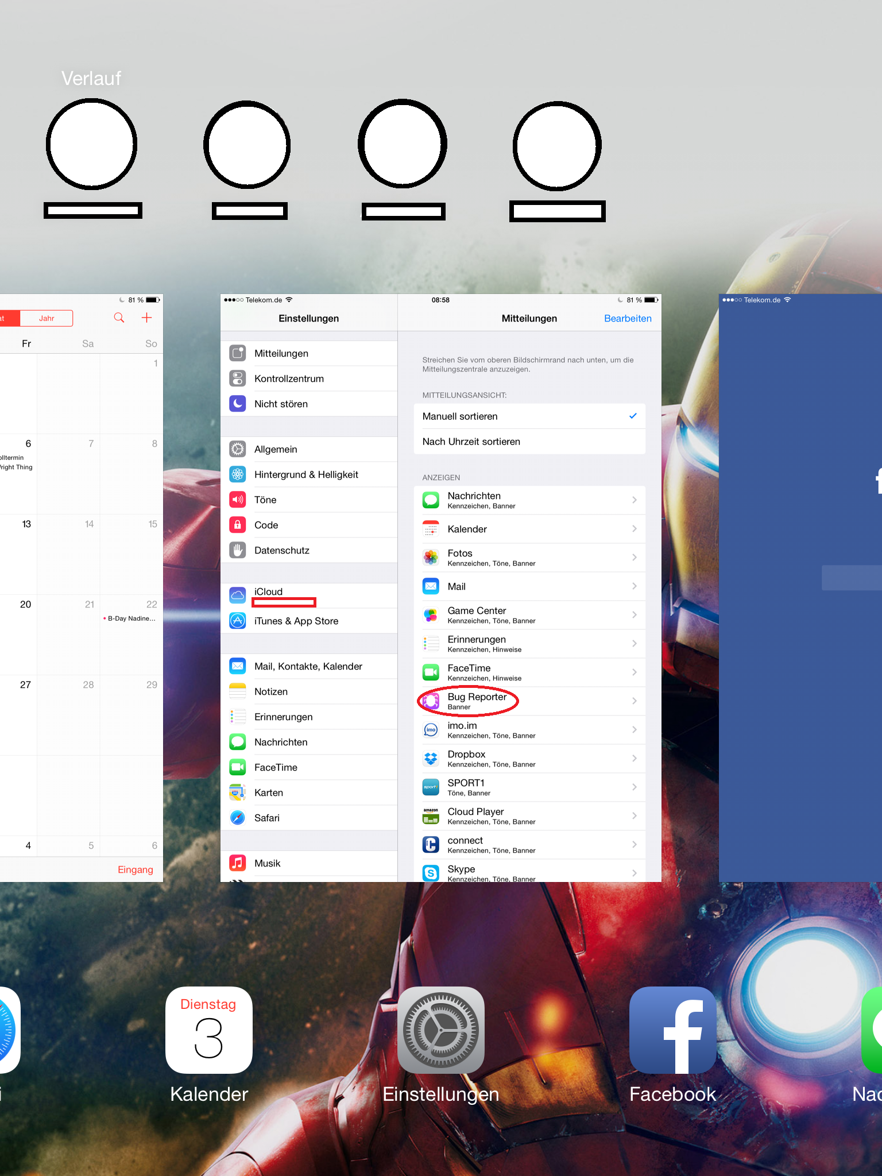Image resolution: width=882 pixels, height=1176 pixels.
Task: Tap the third Verlauf contact circle
Action: pyautogui.click(x=403, y=144)
